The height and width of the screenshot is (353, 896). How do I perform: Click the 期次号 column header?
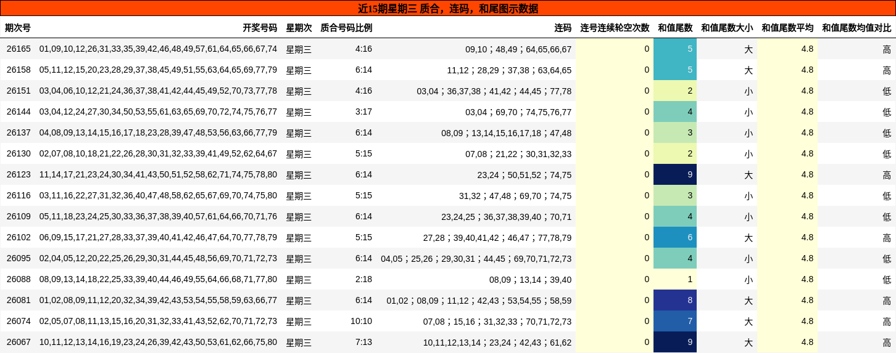point(18,28)
